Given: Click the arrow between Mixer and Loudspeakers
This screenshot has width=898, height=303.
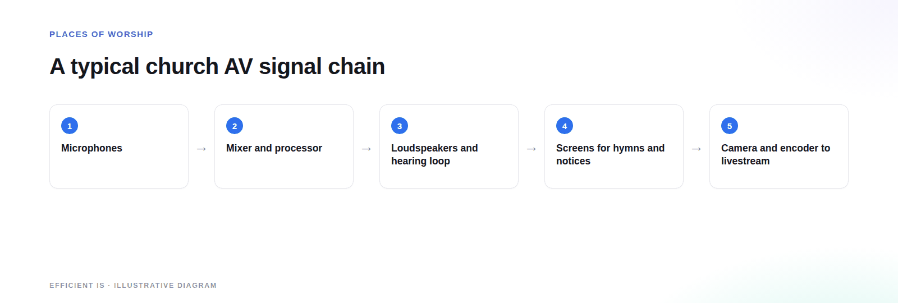Looking at the screenshot, I should [x=366, y=149].
